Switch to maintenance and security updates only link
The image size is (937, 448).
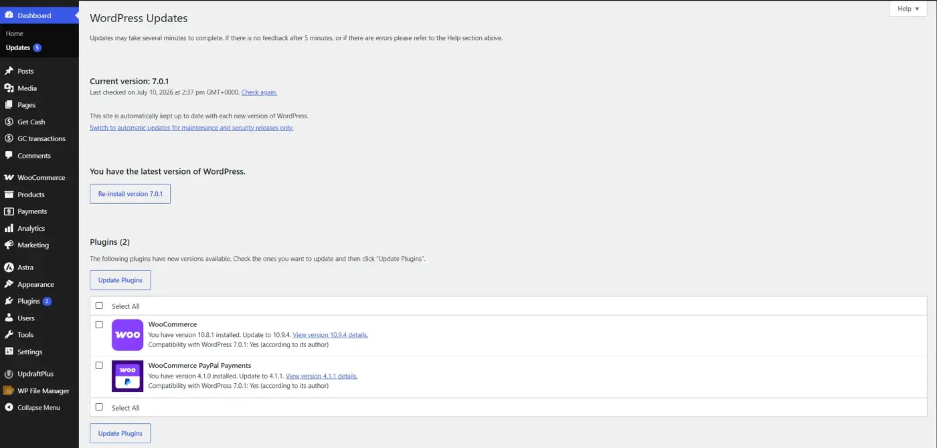tap(191, 128)
